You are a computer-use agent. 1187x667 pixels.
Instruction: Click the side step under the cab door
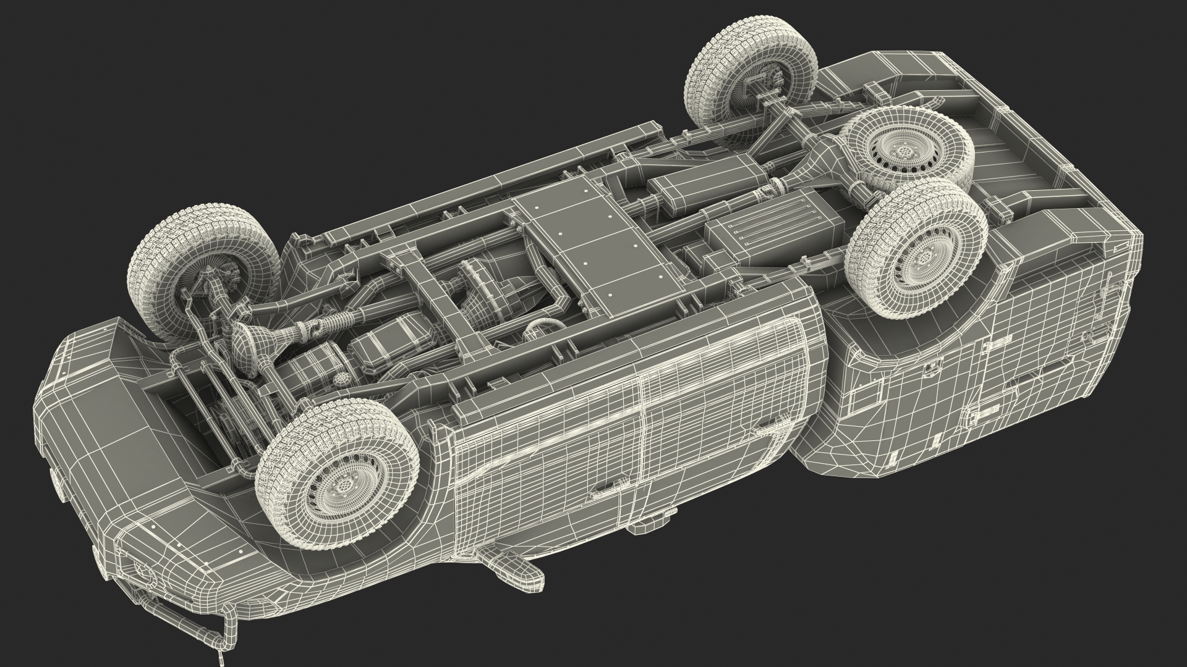tap(649, 525)
